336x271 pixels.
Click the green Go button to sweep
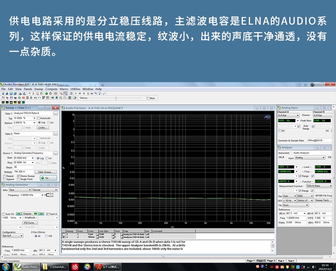pos(48,178)
